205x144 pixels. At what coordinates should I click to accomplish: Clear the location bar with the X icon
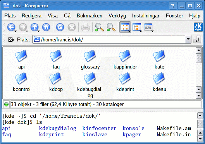pos(11,39)
